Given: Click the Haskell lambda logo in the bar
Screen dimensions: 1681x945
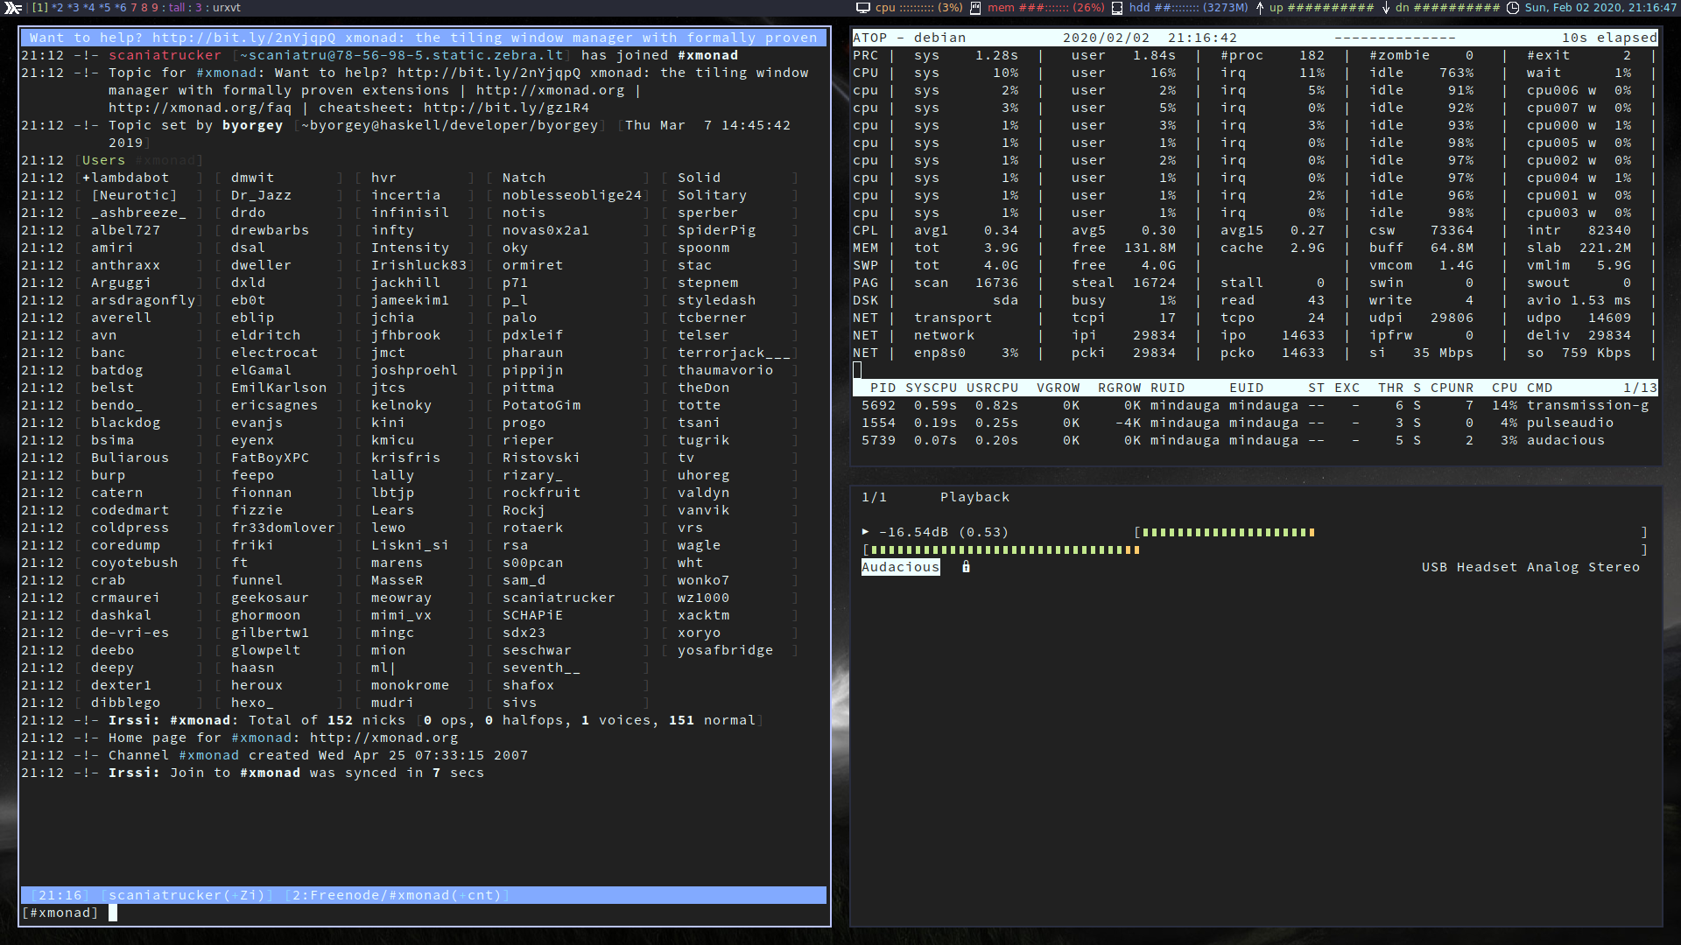Looking at the screenshot, I should [12, 8].
